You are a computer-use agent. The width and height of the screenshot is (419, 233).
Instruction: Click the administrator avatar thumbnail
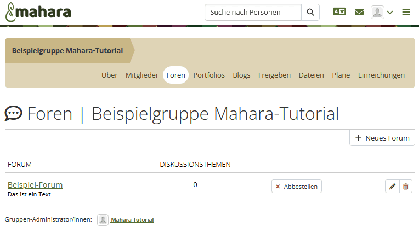pos(103,220)
